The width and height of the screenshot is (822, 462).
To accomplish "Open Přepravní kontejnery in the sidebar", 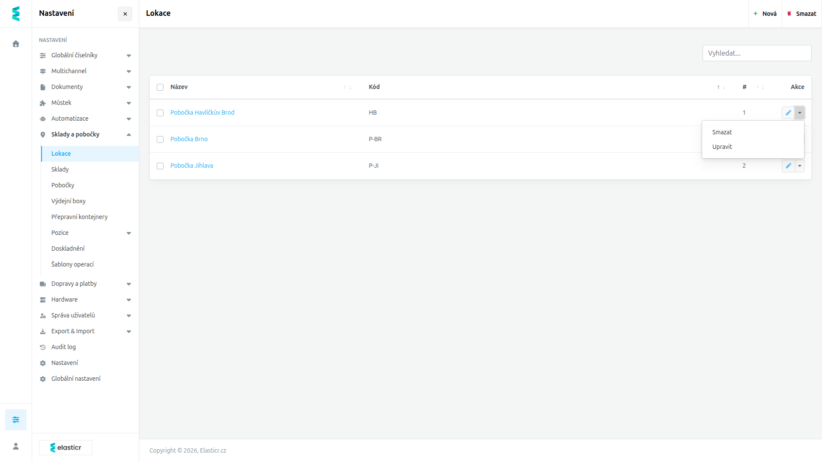I will [x=90, y=217].
